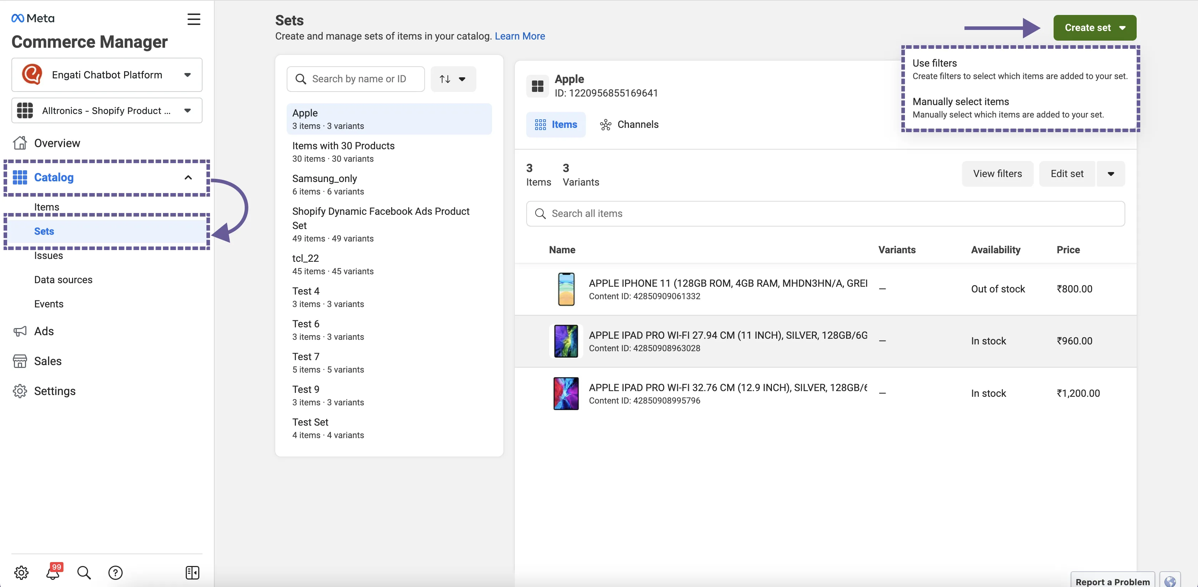
Task: Select the tcl_22 set
Action: [389, 264]
